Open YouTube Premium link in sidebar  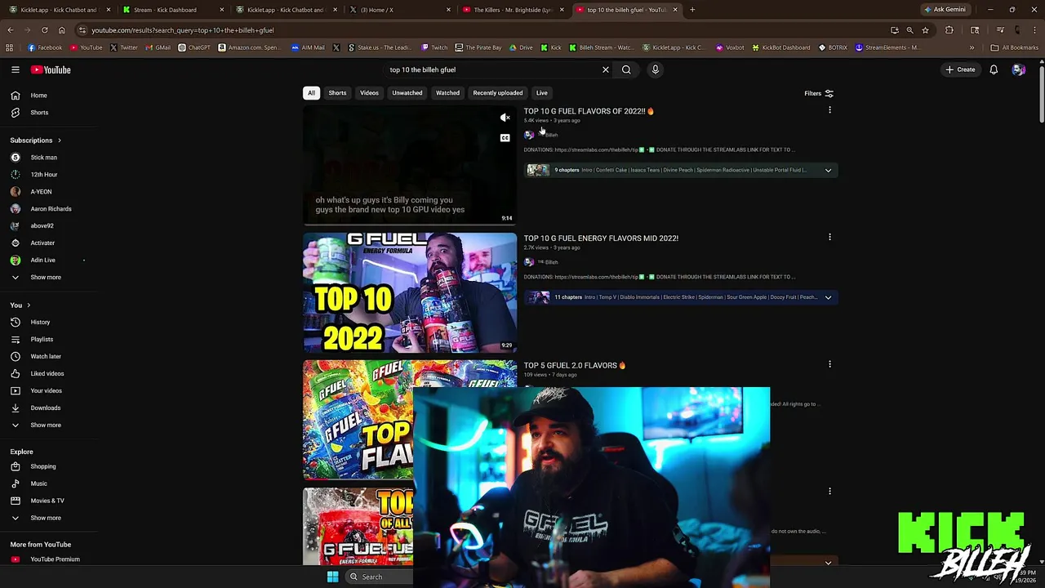(55, 559)
